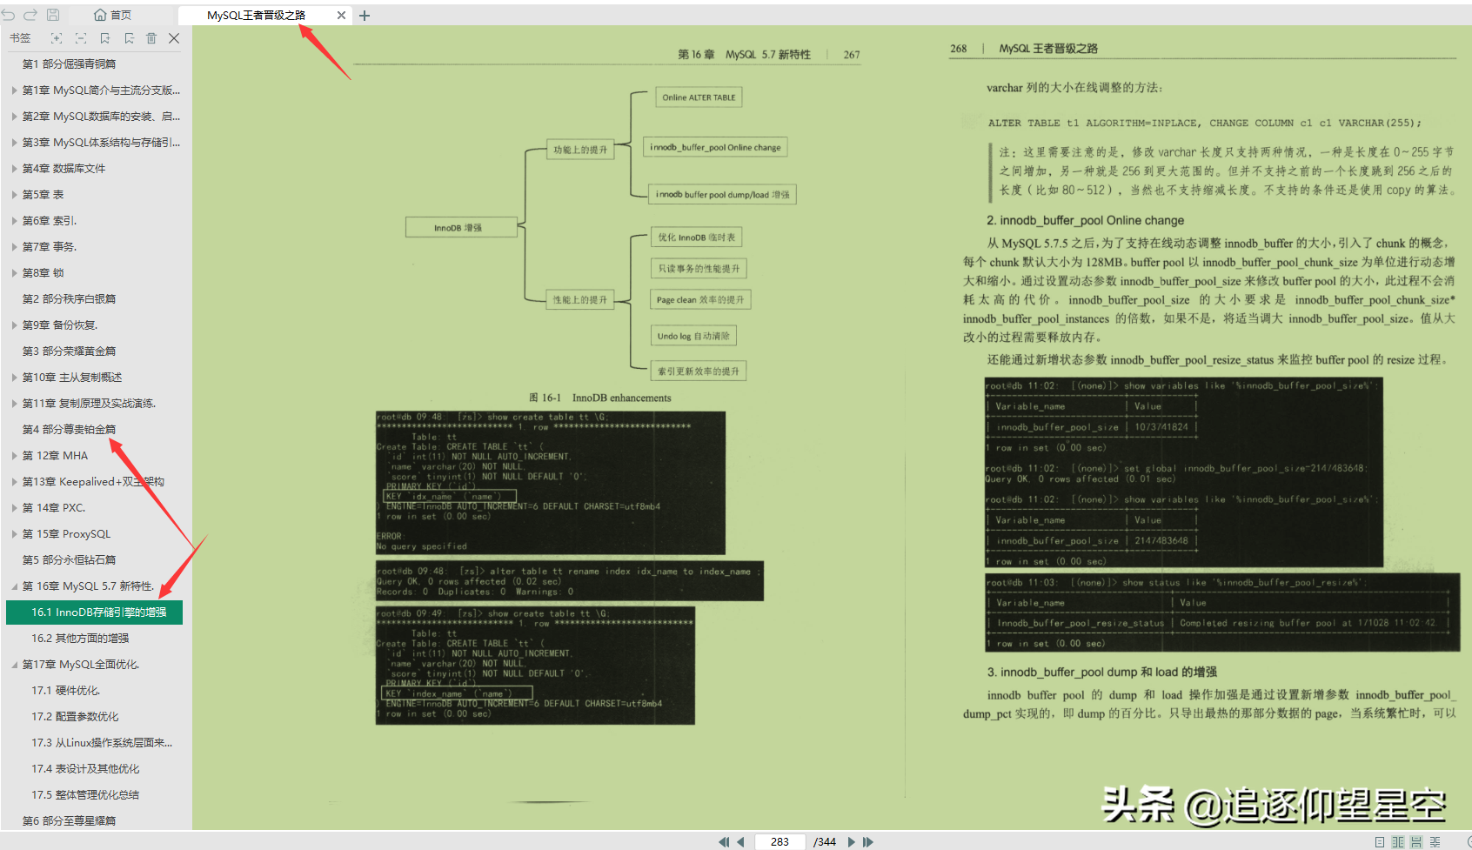The height and width of the screenshot is (850, 1472).
Task: Open bookmark 第 14章 PXC
Action: pyautogui.click(x=54, y=508)
